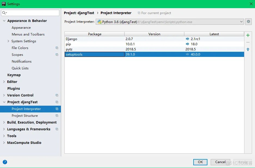This screenshot has width=255, height=168.
Task: Select Project Interpreter in tree
Action: (x=30, y=109)
